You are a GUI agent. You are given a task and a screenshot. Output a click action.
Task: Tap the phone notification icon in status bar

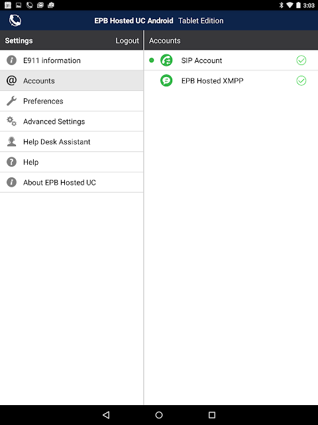click(29, 5)
